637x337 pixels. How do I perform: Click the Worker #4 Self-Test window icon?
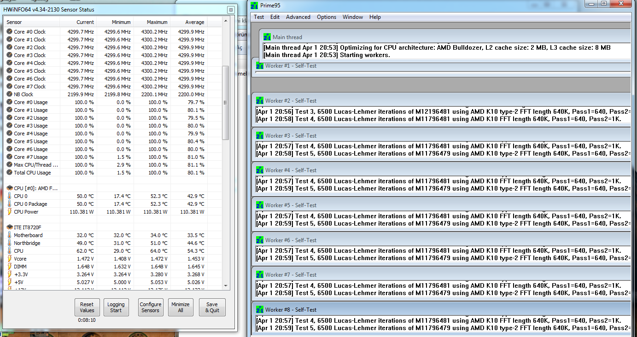tap(260, 170)
